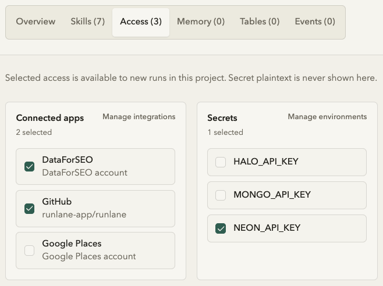Screen dimensions: 383x286
Task: Open the Manage environments link
Action: click(x=327, y=117)
